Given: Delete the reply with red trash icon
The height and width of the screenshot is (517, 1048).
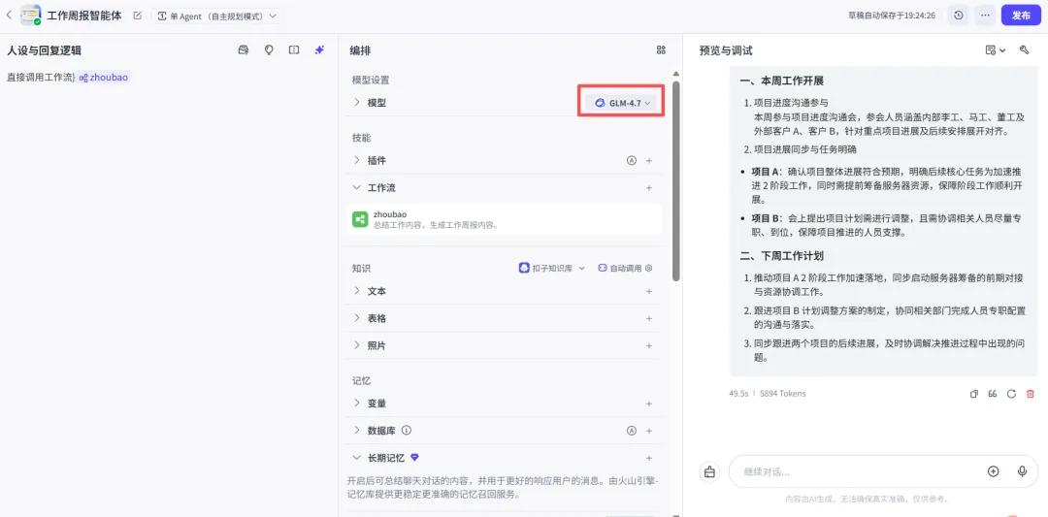Looking at the screenshot, I should pos(1031,394).
